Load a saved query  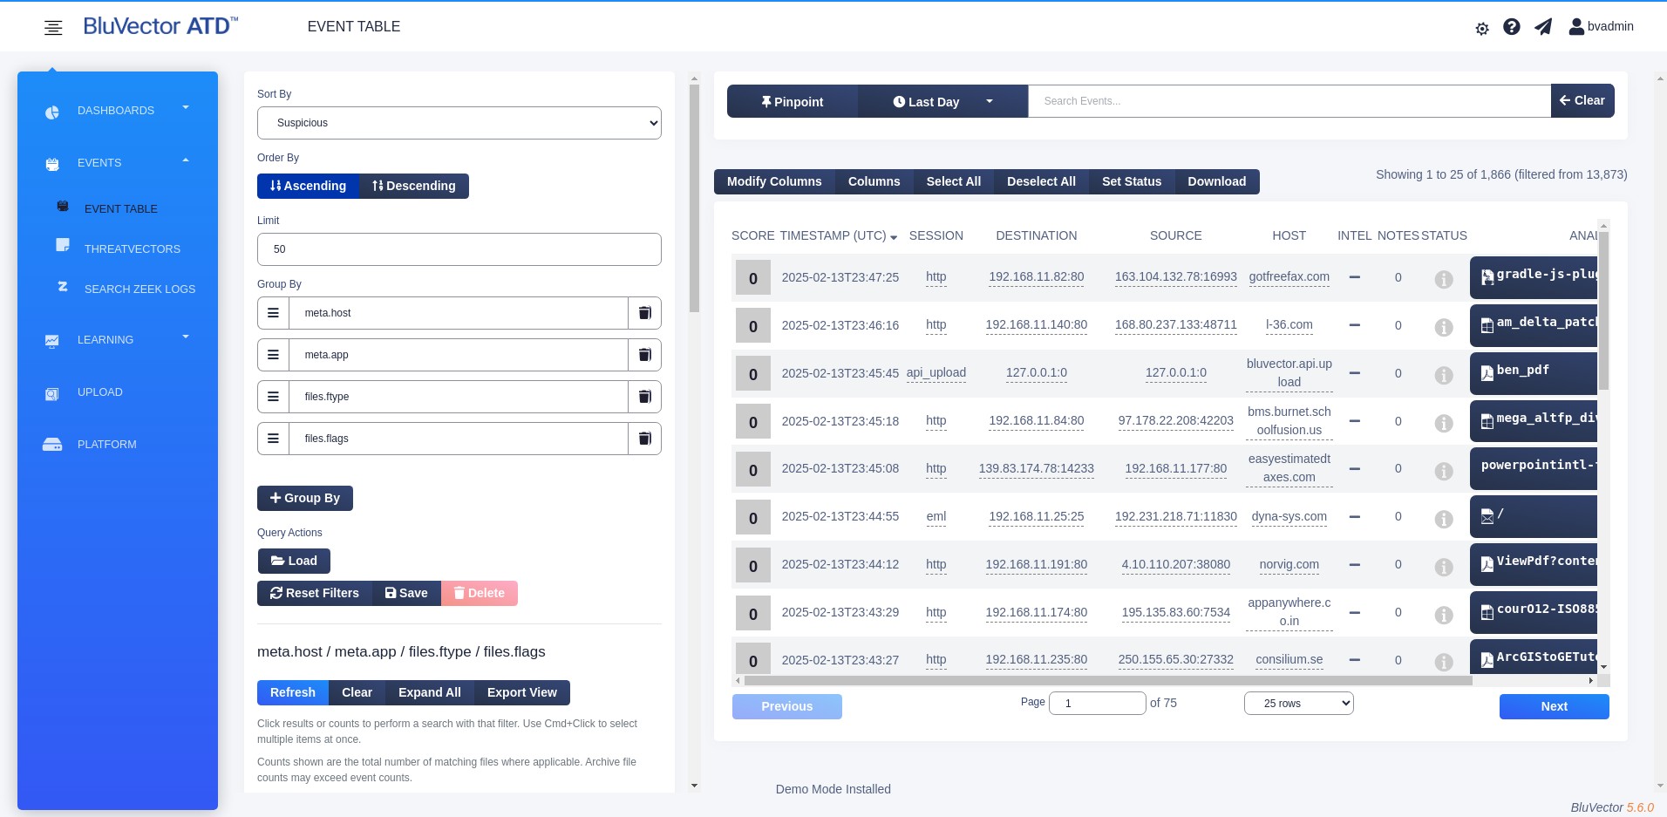[294, 561]
